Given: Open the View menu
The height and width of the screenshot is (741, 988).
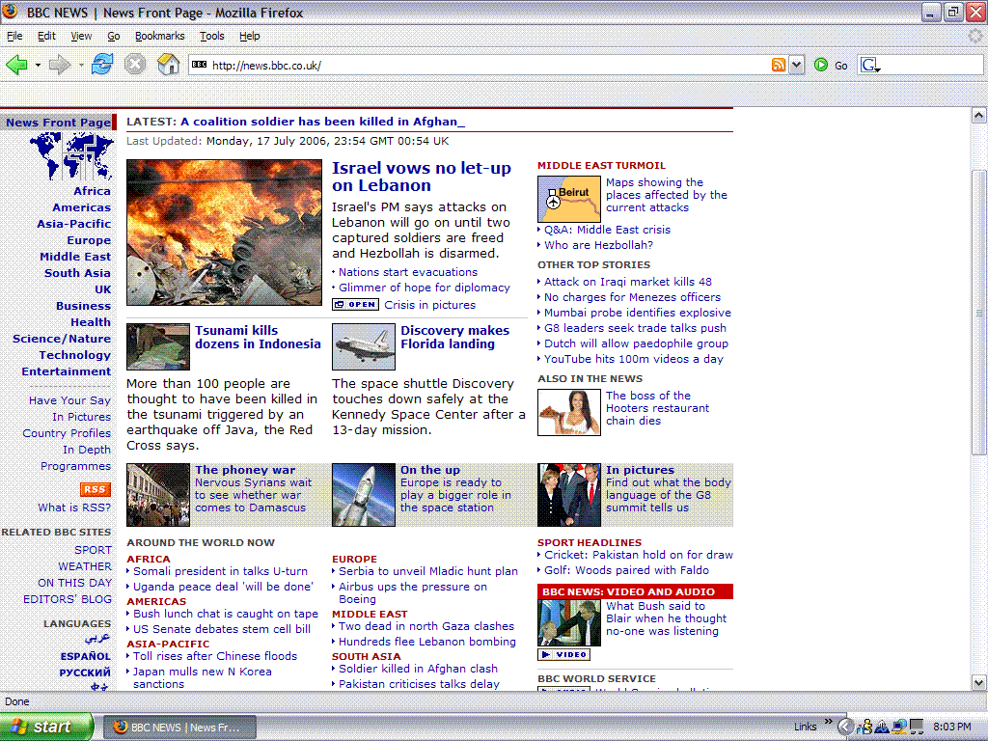Looking at the screenshot, I should coord(81,36).
